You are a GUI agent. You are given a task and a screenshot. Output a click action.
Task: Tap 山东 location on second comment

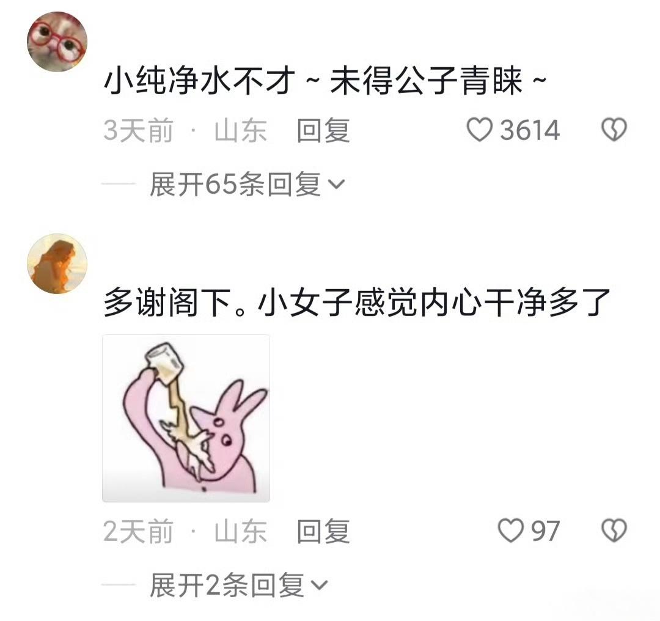(240, 531)
